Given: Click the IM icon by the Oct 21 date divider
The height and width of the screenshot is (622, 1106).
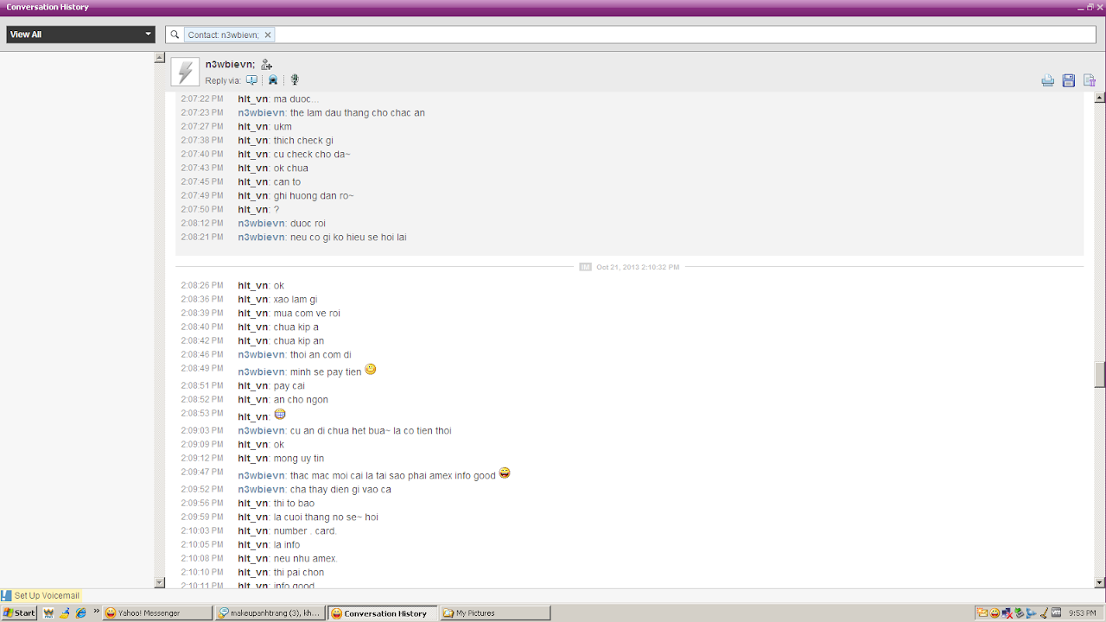Looking at the screenshot, I should point(585,267).
